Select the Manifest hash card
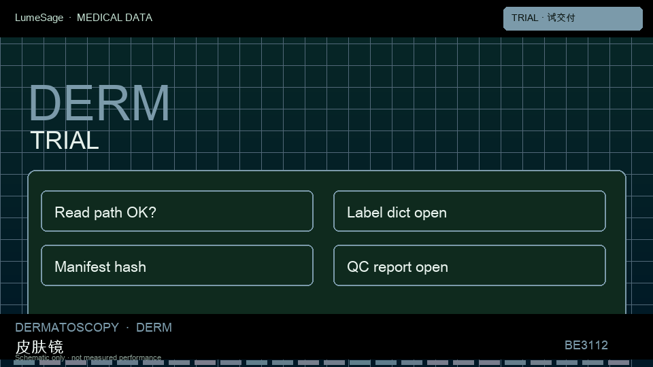This screenshot has height=367, width=653. tap(177, 266)
